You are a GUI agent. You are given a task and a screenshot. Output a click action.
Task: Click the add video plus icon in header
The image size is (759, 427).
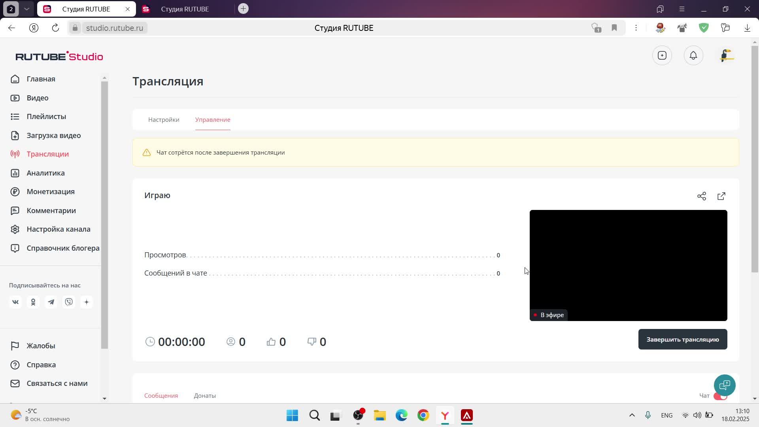click(x=662, y=56)
